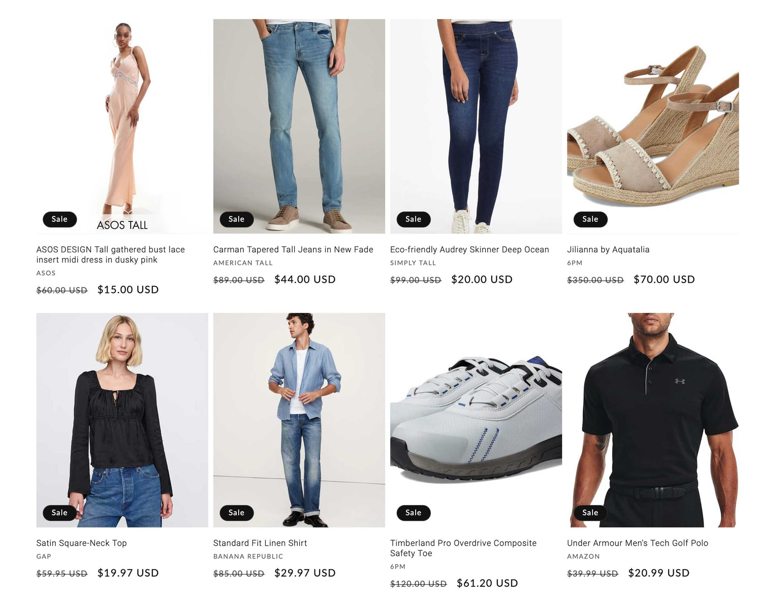Open the Eco-friendly Audrey Skinner jeans image
The height and width of the screenshot is (596, 762).
(476, 126)
